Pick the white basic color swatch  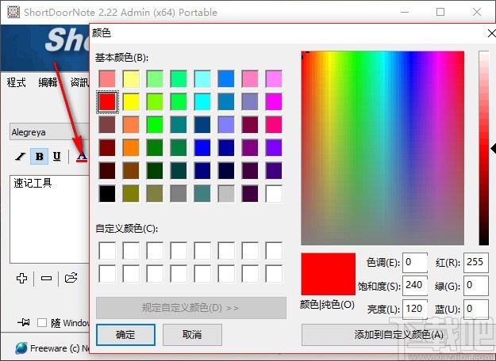tap(274, 193)
